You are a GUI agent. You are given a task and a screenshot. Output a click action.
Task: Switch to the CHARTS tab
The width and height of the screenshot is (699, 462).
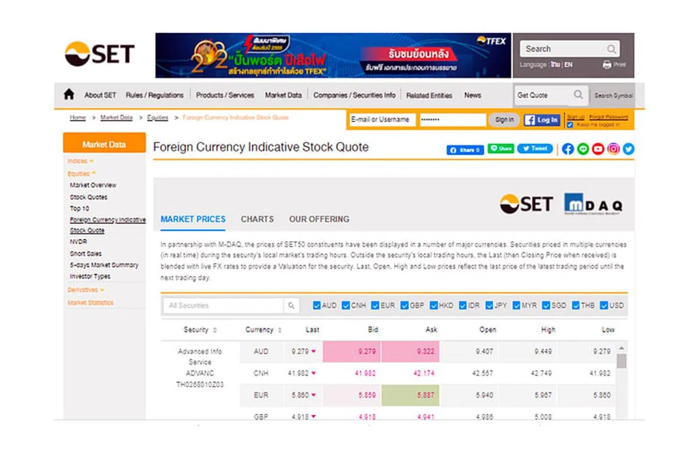click(x=257, y=219)
